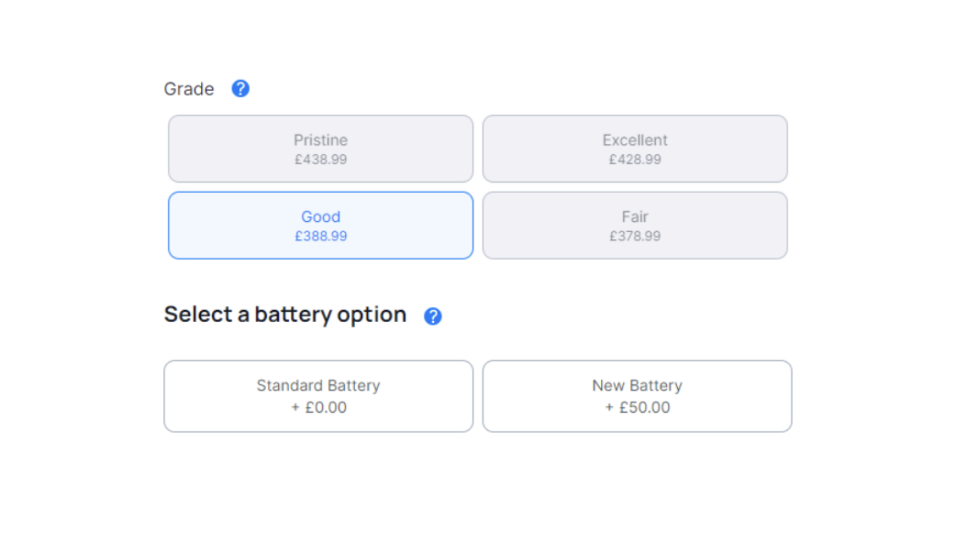
Task: Open the Grade help question-mark icon
Action: [x=240, y=89]
